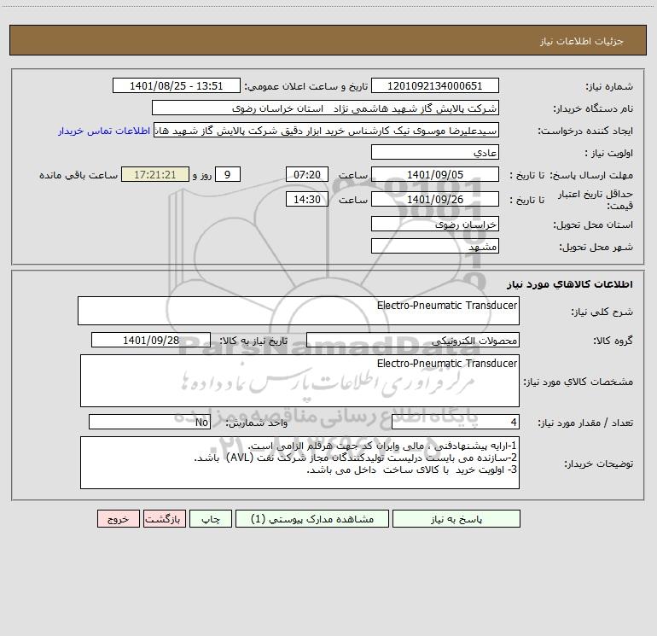Click the delivery province field خراسان رضوی
The width and height of the screenshot is (657, 636).
point(435,224)
